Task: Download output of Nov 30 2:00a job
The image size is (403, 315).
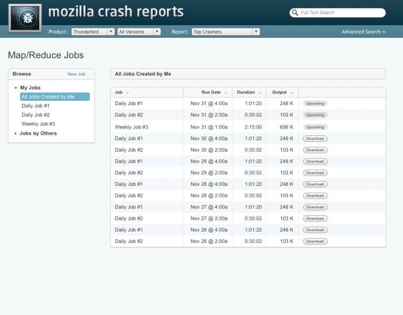Action: 315,150
